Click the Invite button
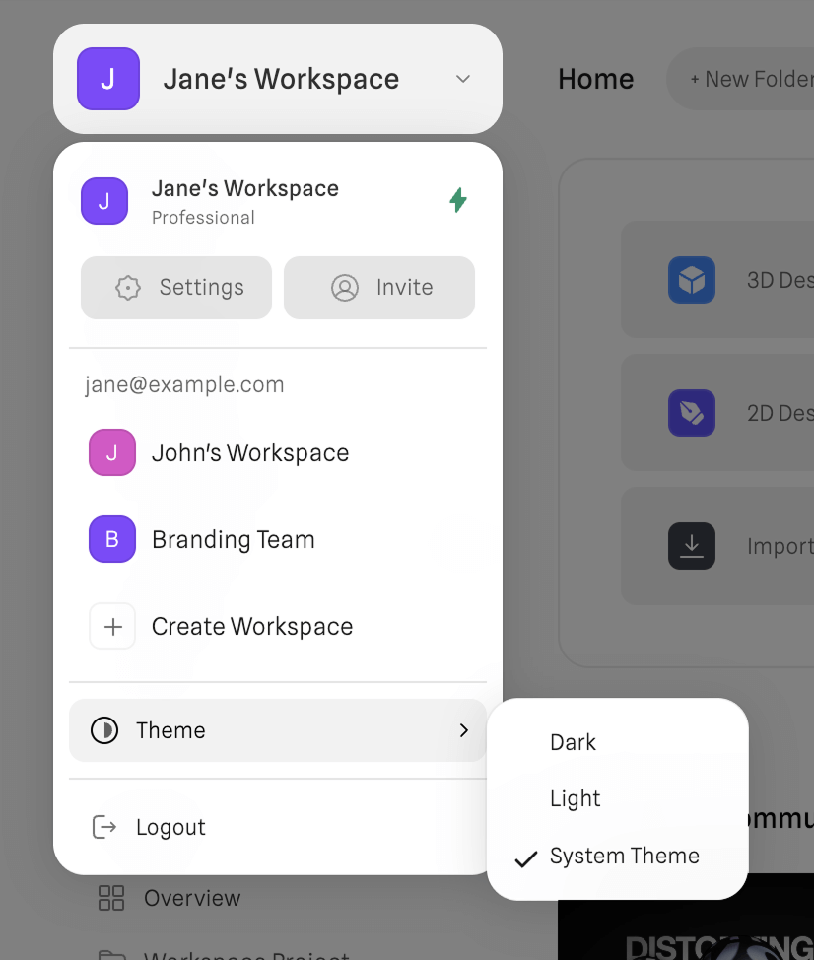The width and height of the screenshot is (814, 960). pos(378,287)
